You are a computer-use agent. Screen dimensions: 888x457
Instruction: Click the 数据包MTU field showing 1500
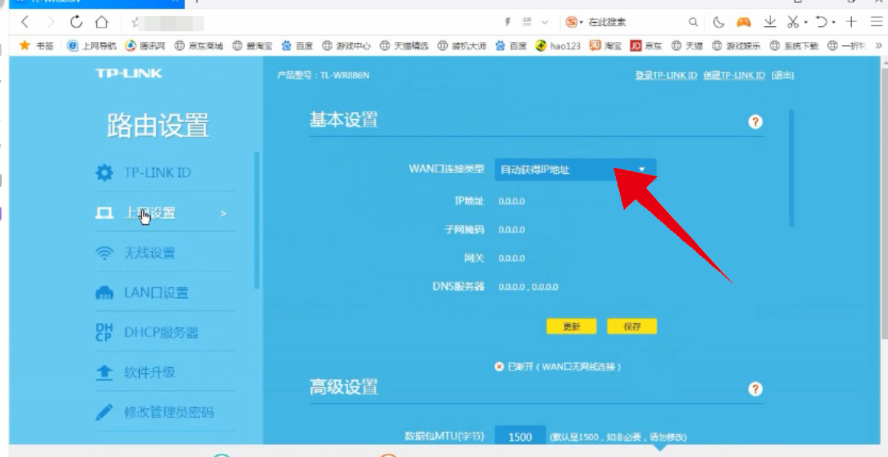click(x=520, y=436)
